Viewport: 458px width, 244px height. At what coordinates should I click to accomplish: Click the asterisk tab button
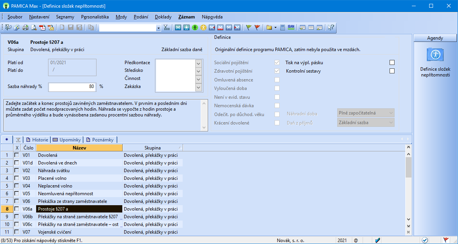coord(7,139)
